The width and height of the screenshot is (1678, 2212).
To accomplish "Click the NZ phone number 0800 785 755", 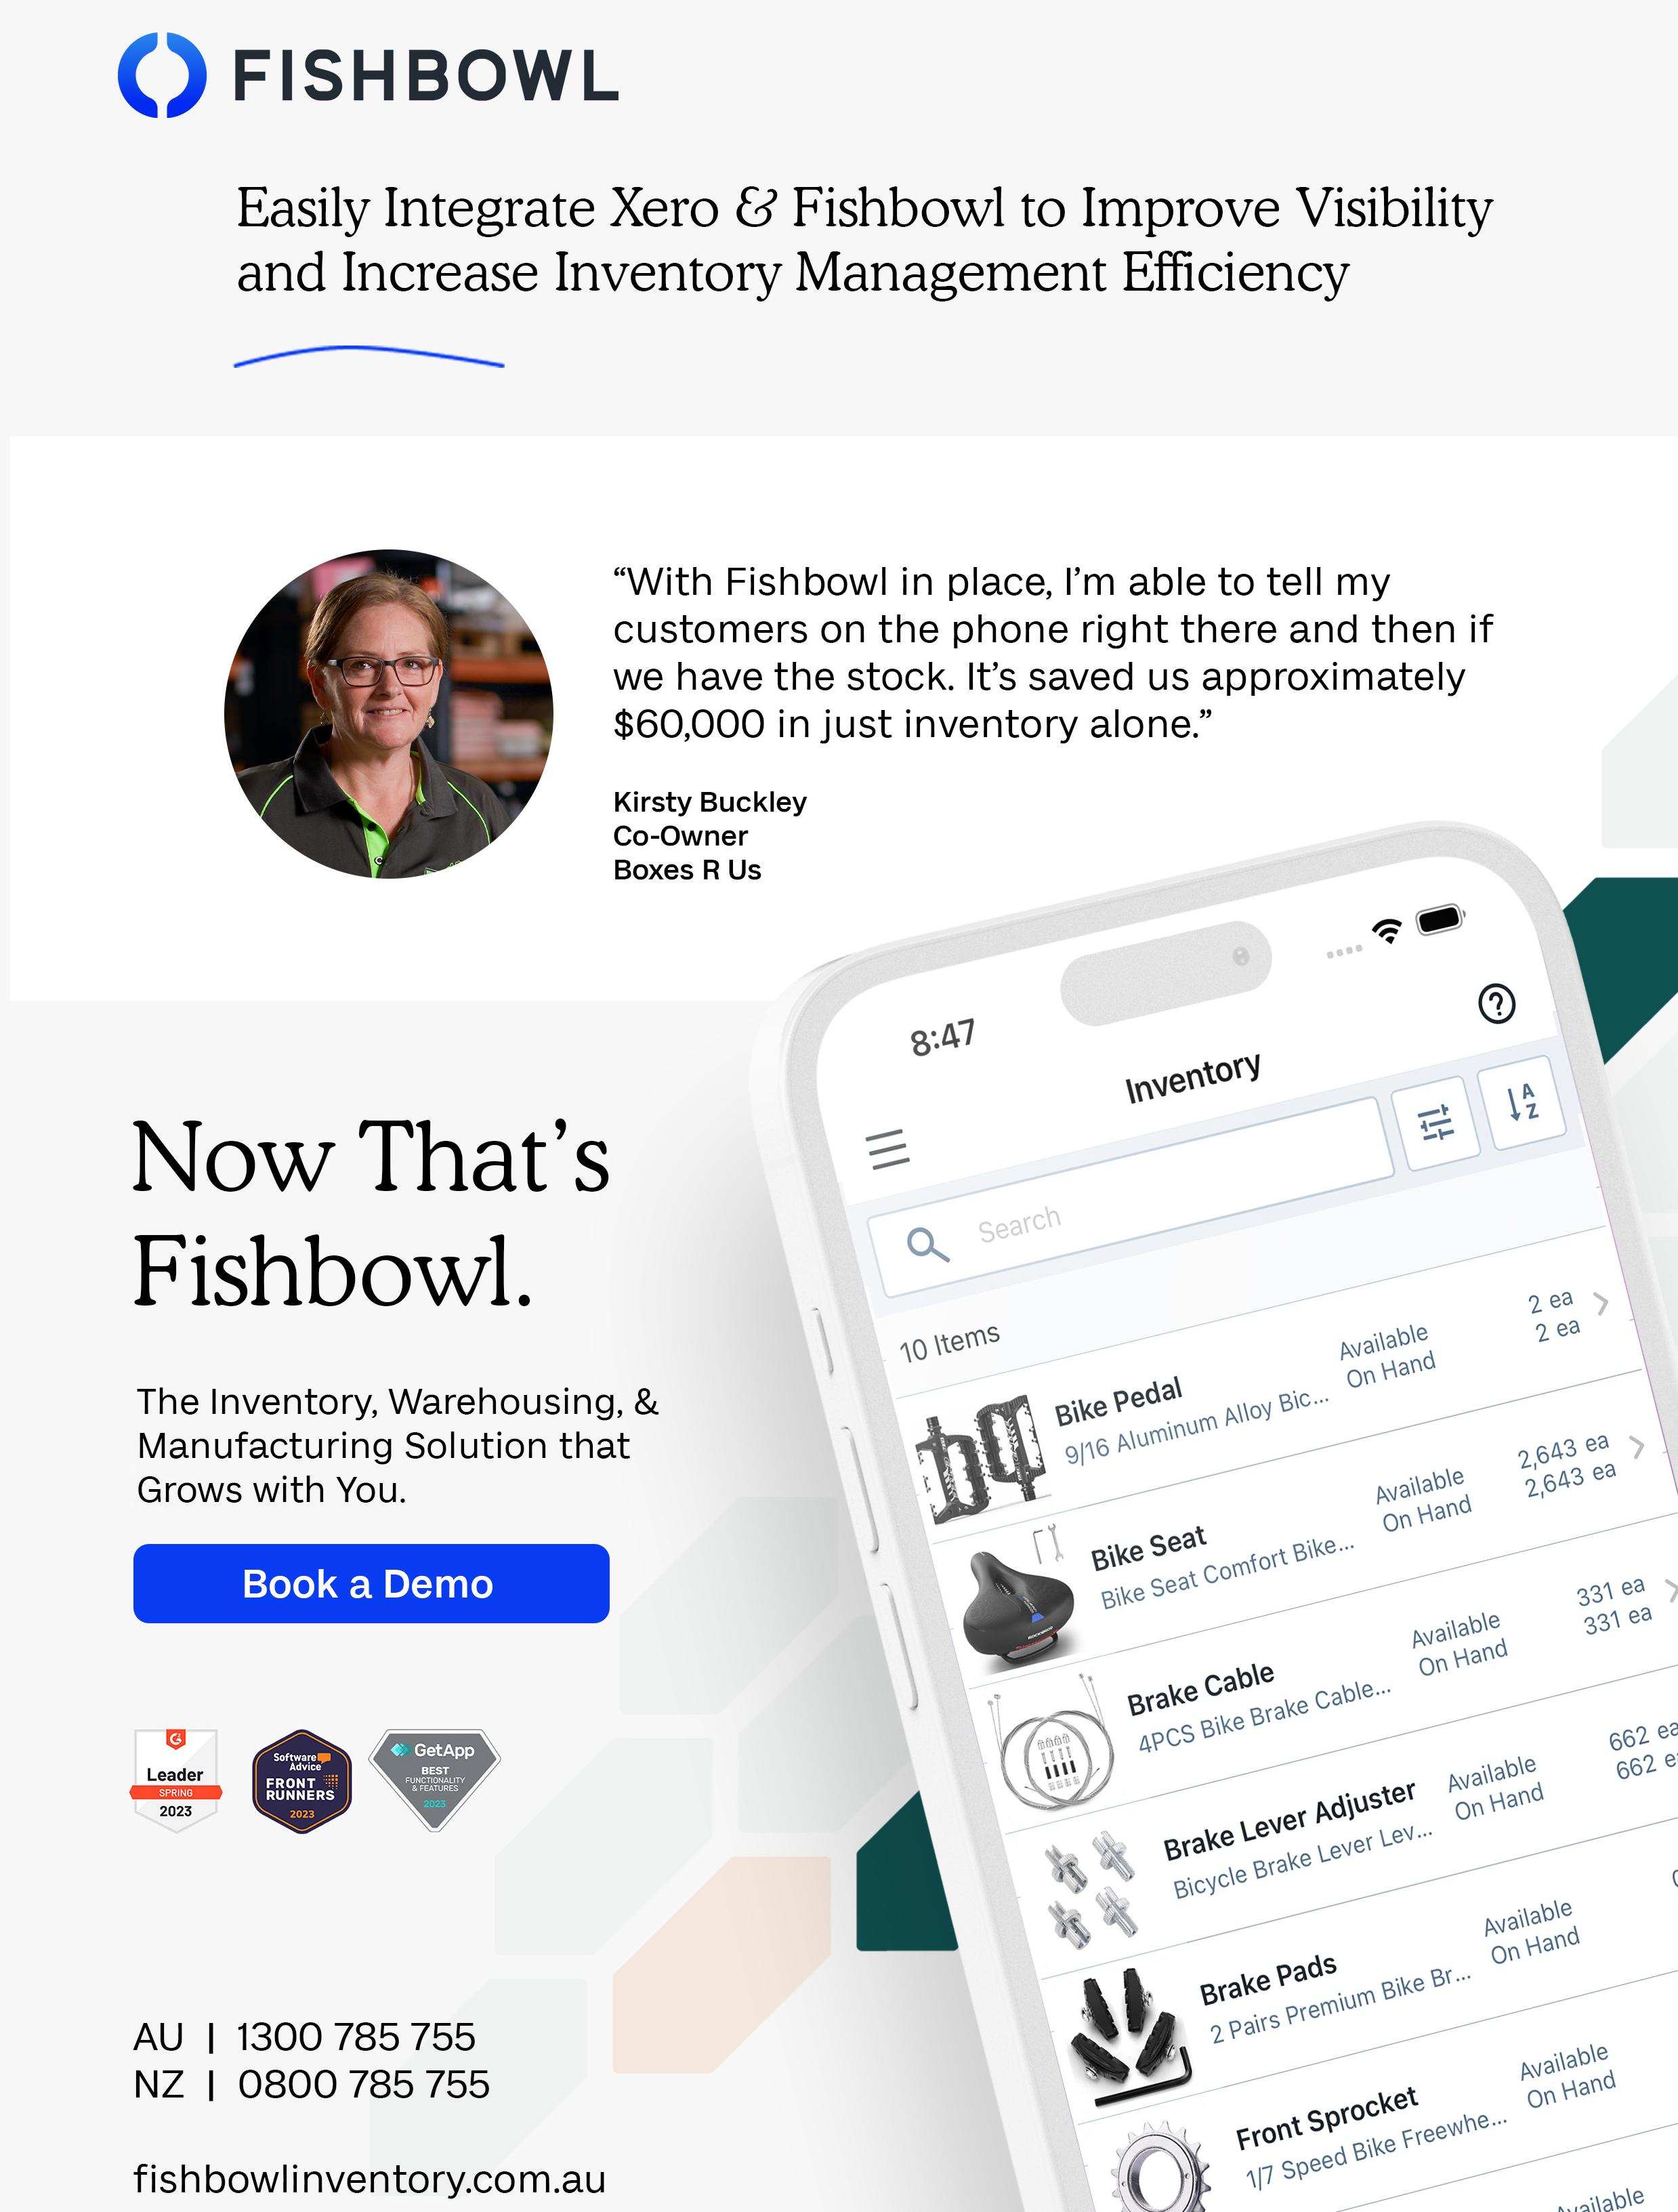I will (x=363, y=2085).
